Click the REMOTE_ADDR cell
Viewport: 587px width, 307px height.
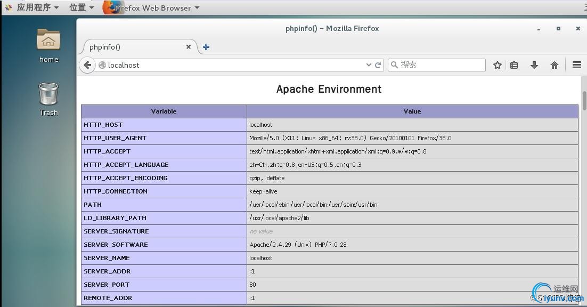[x=164, y=298]
